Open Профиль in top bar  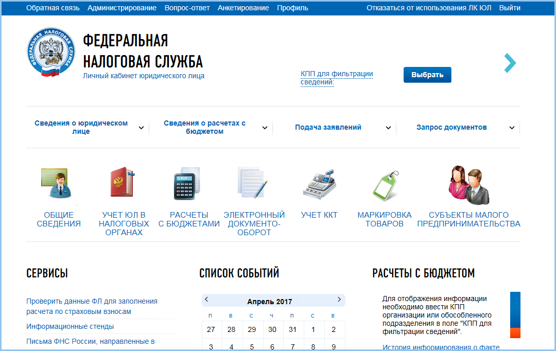pyautogui.click(x=292, y=8)
